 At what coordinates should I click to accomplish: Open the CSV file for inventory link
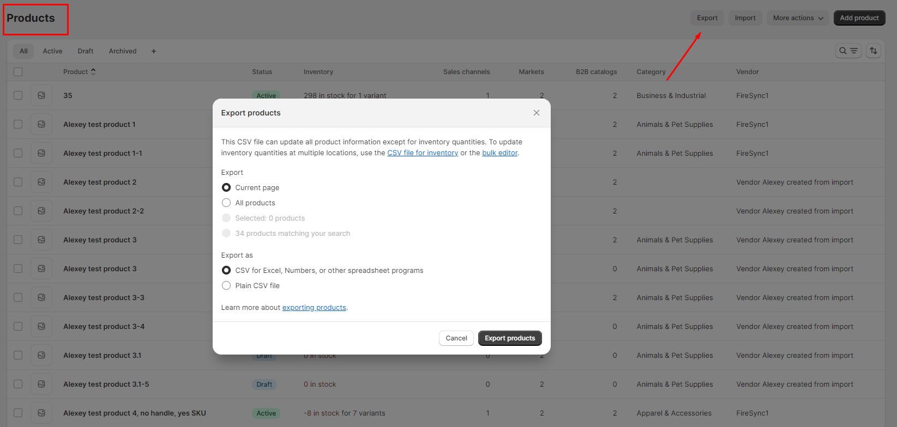[x=422, y=153]
